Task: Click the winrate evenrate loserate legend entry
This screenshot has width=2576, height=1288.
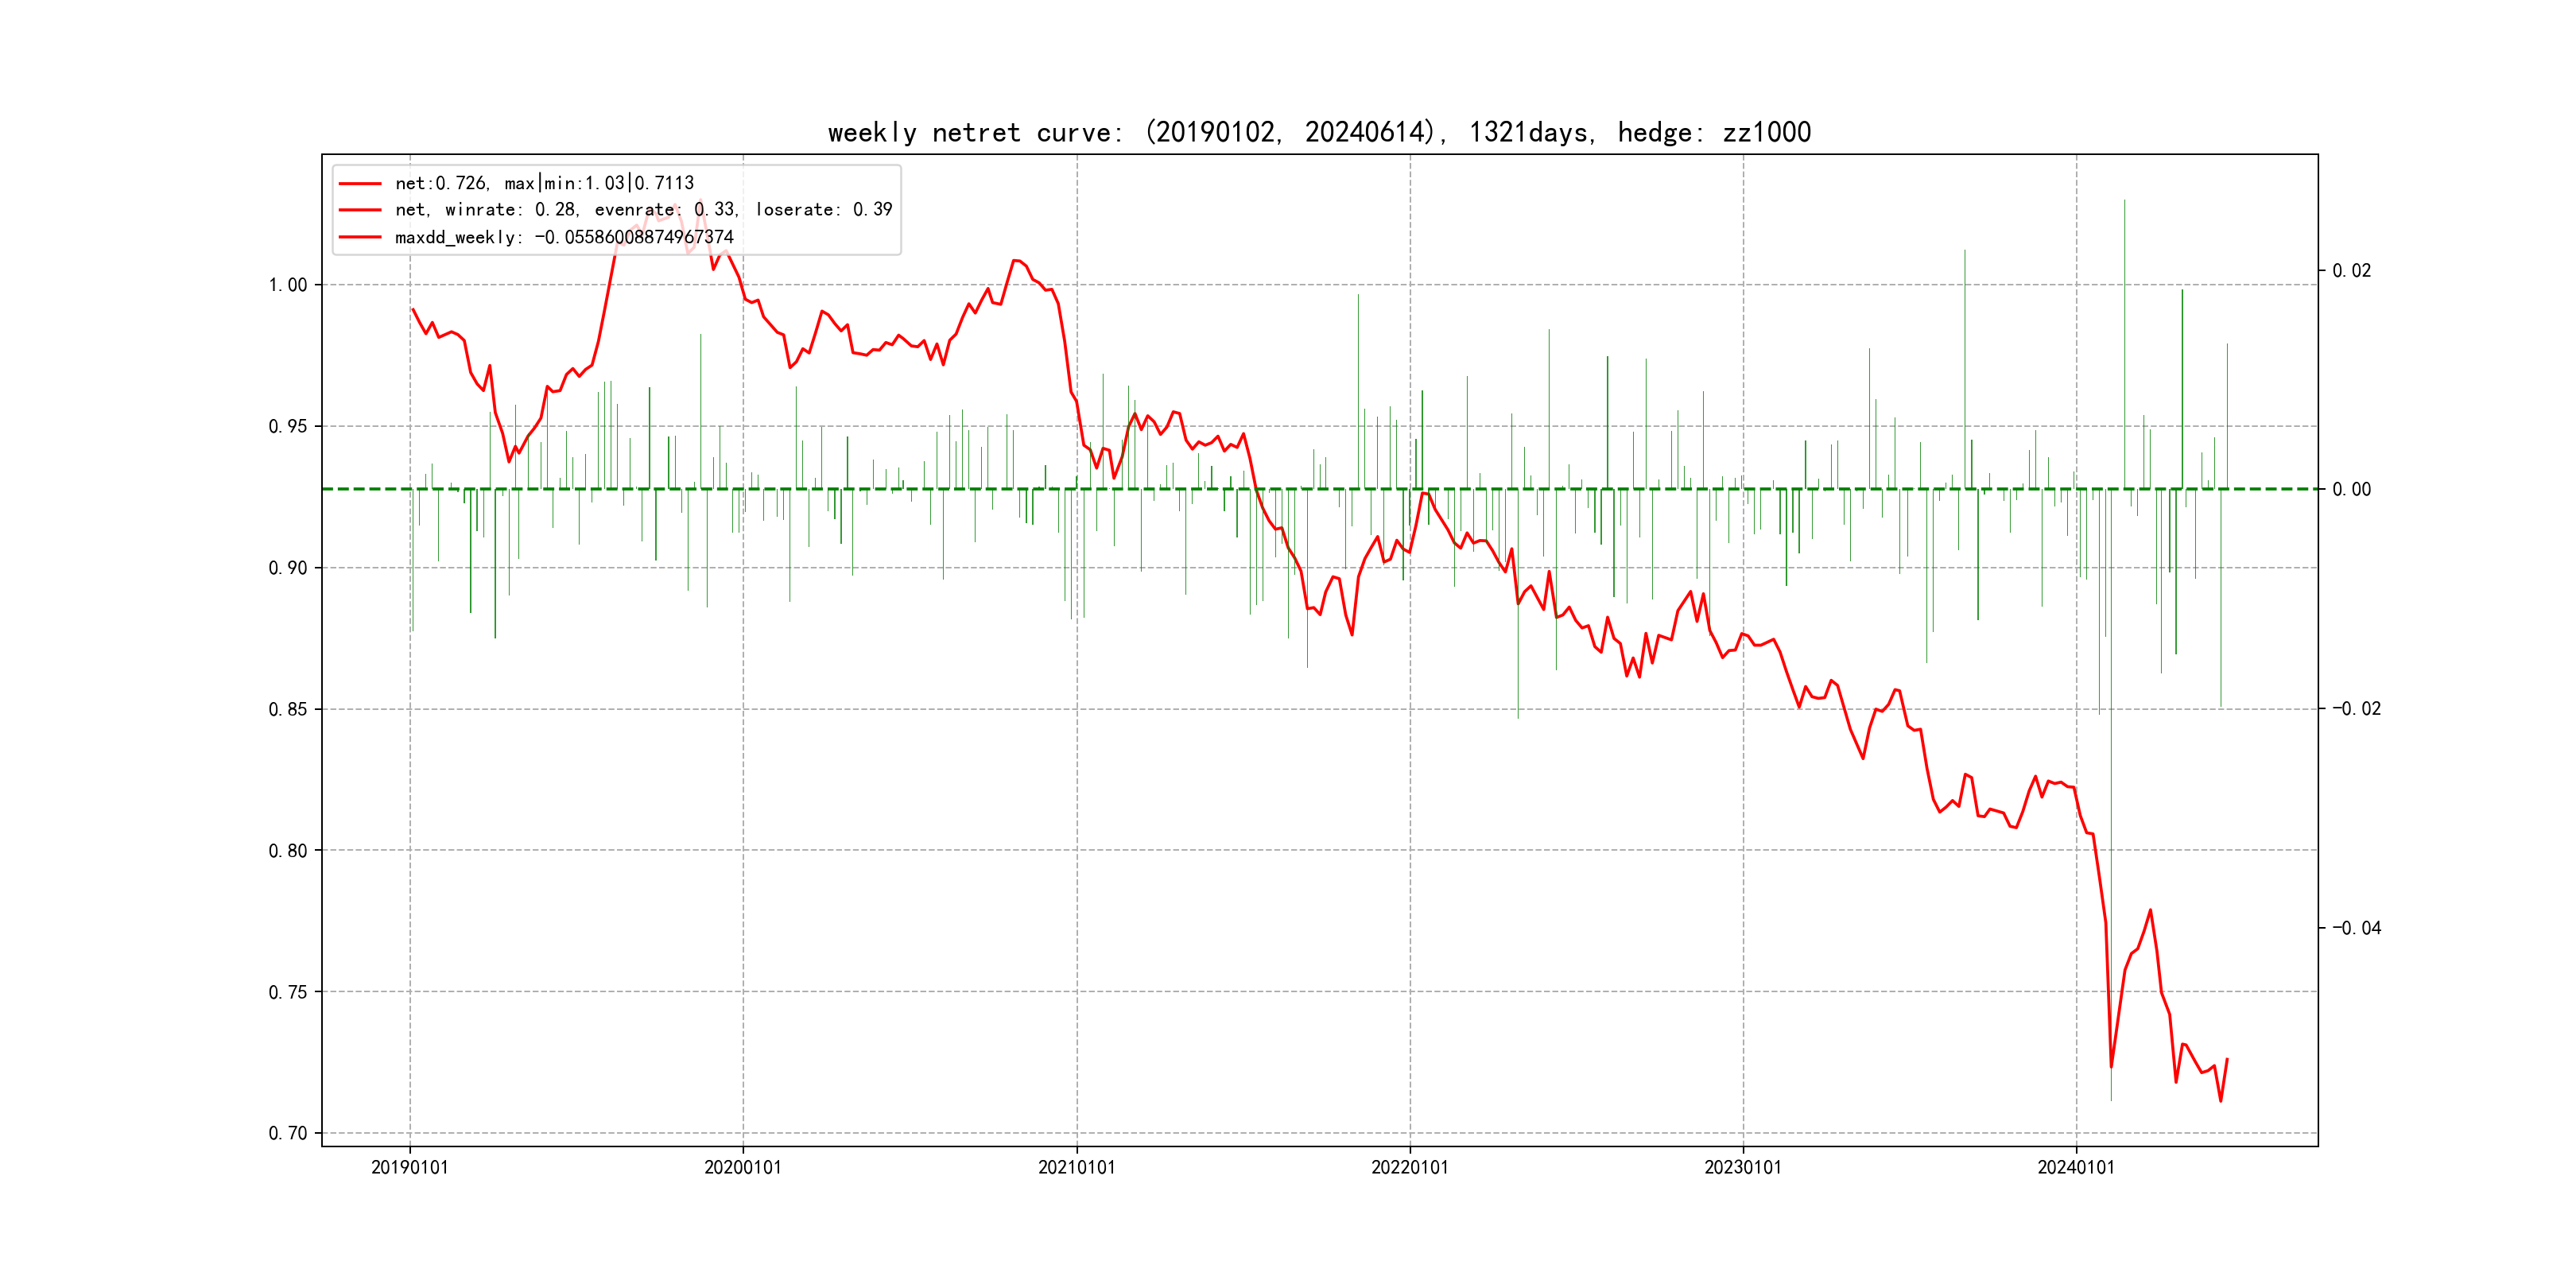Action: pos(643,210)
